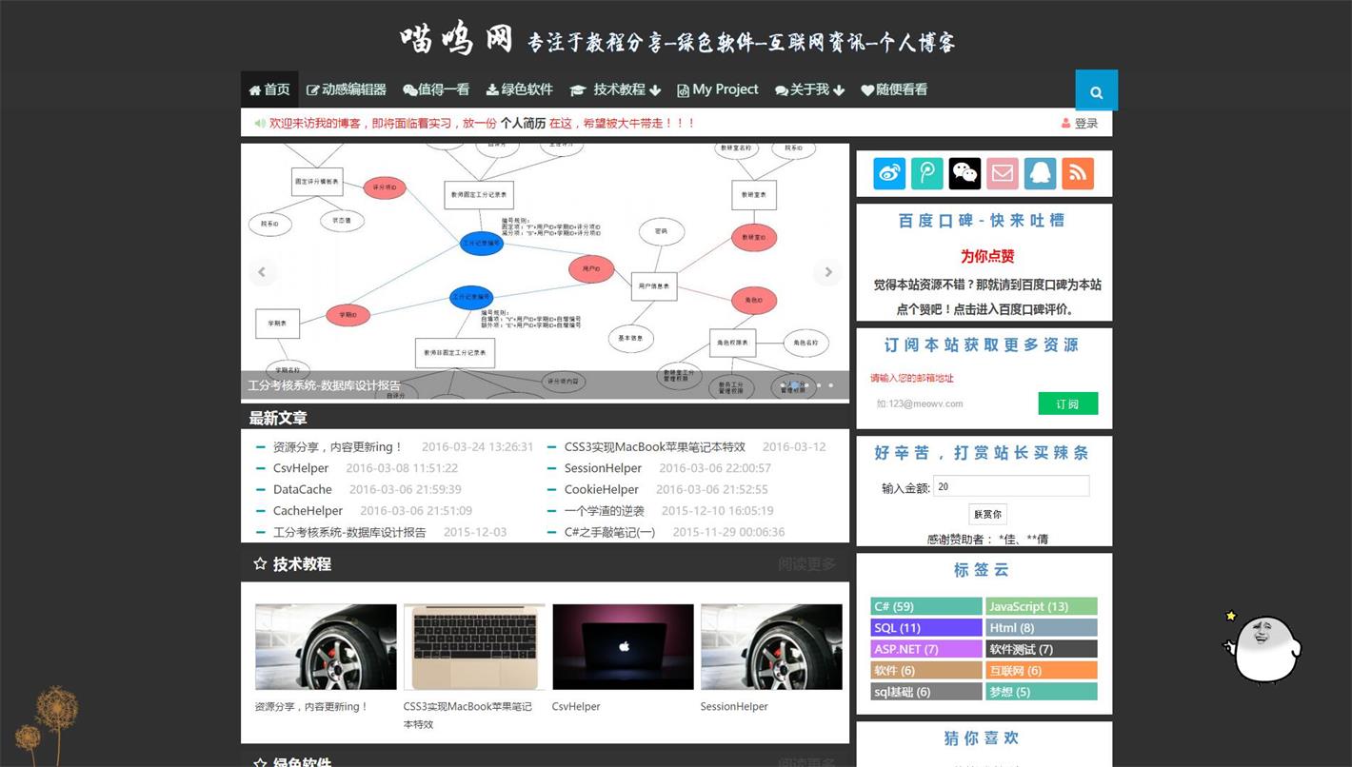Click the 登录 login link

[x=1086, y=123]
